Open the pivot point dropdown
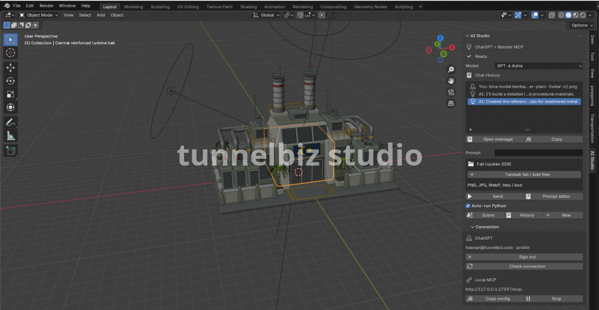Viewport: 599px width, 310px height. click(288, 16)
